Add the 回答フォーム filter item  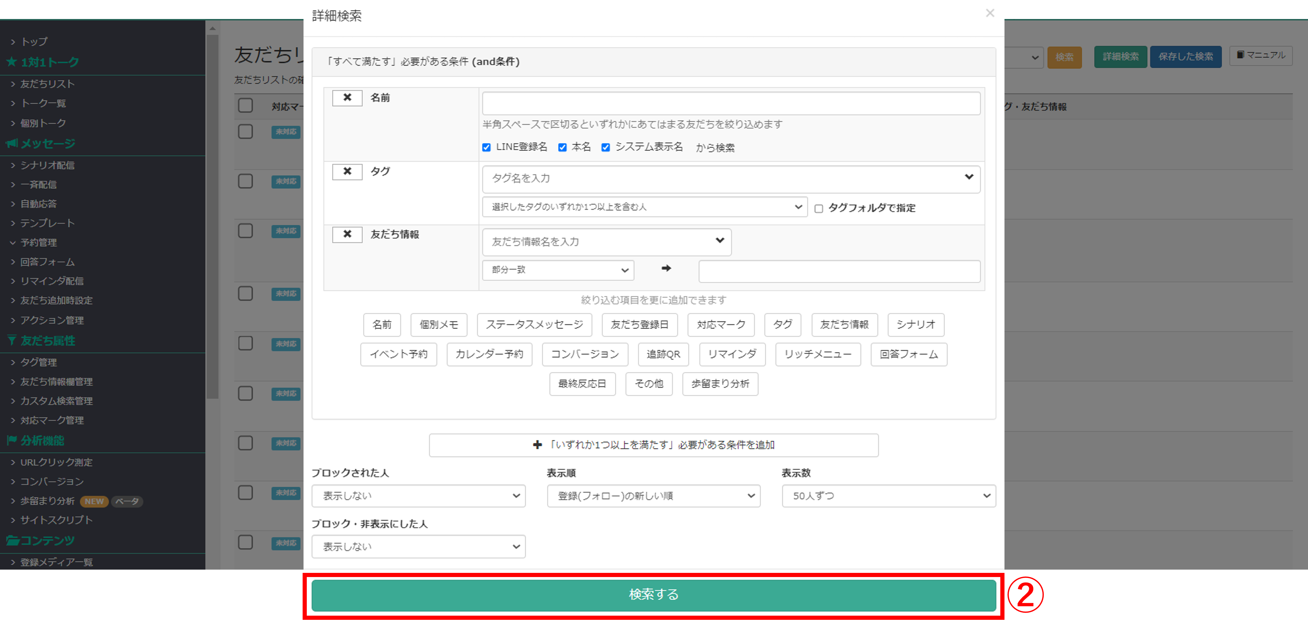point(908,354)
